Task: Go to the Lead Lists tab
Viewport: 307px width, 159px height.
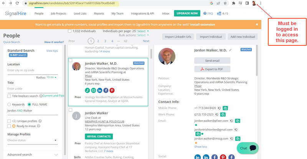Action: pos(80,13)
